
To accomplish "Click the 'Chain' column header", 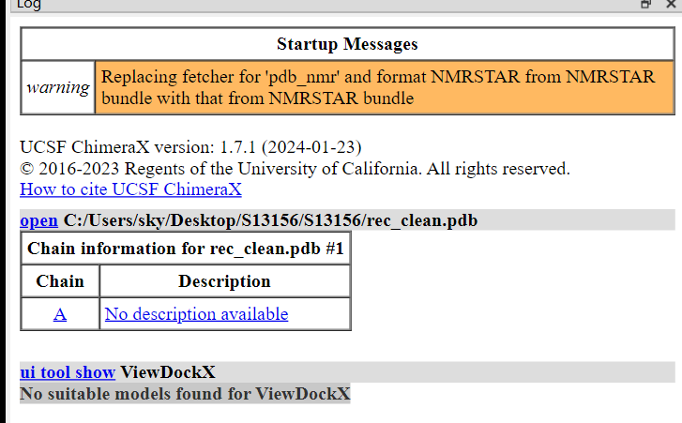I will [60, 281].
